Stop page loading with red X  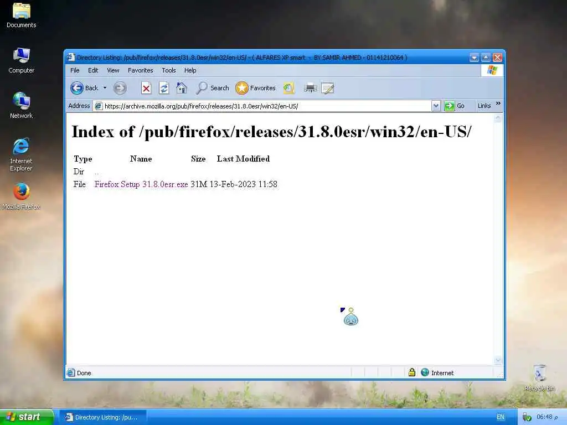[x=146, y=88]
